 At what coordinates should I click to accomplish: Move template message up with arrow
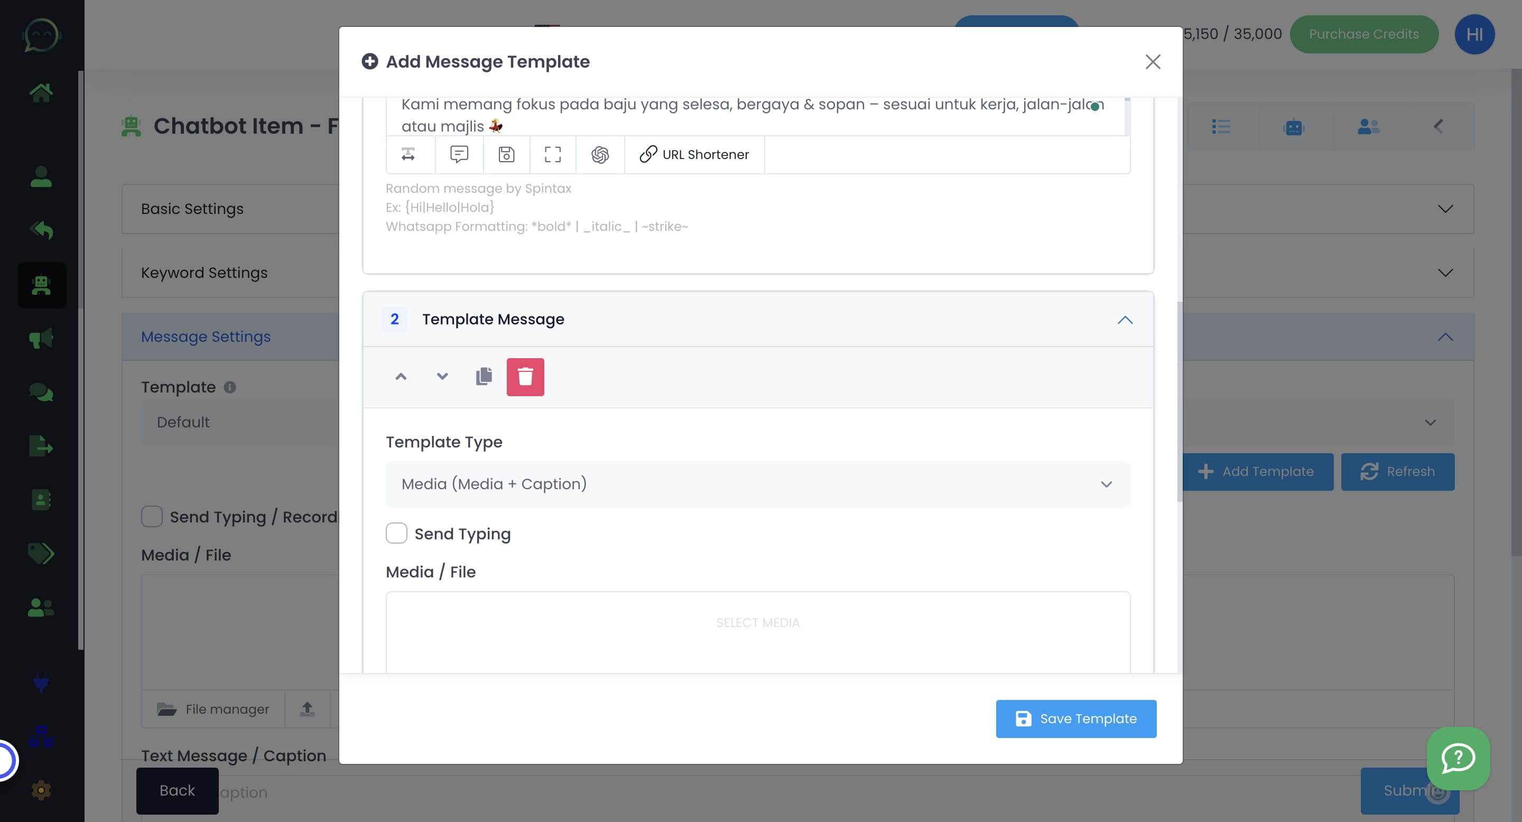[x=401, y=377]
